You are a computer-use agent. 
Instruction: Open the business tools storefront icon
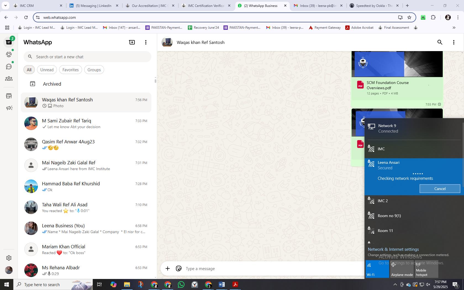click(x=9, y=96)
